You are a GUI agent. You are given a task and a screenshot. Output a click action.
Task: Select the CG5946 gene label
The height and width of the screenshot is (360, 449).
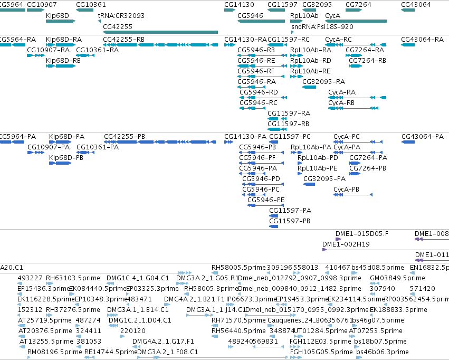[x=250, y=15]
